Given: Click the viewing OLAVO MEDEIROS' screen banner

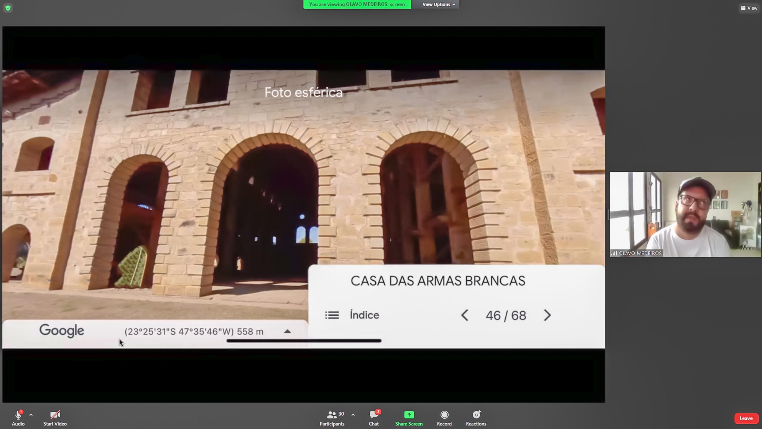Looking at the screenshot, I should point(357,4).
